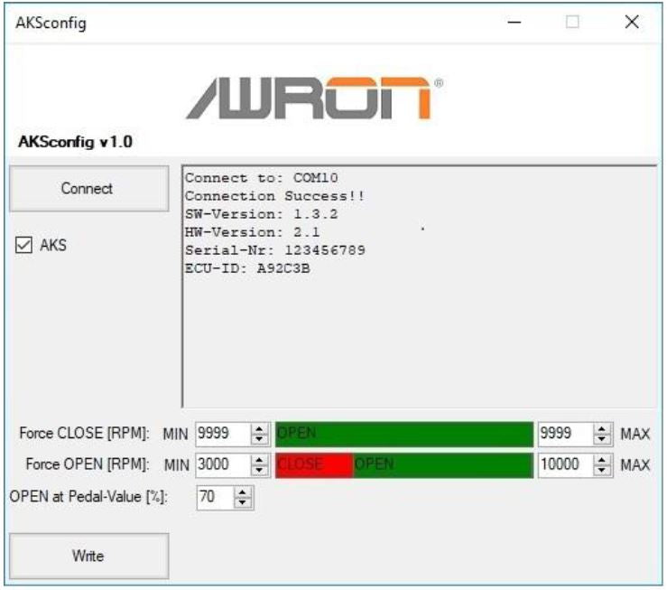Click the Connect button

click(x=89, y=189)
